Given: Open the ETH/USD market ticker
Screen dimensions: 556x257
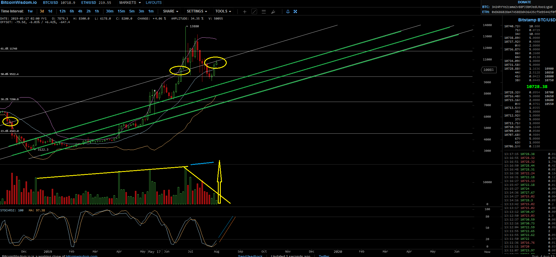Looking at the screenshot, I should [96, 3].
